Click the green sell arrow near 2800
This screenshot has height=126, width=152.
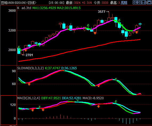(x=19, y=47)
